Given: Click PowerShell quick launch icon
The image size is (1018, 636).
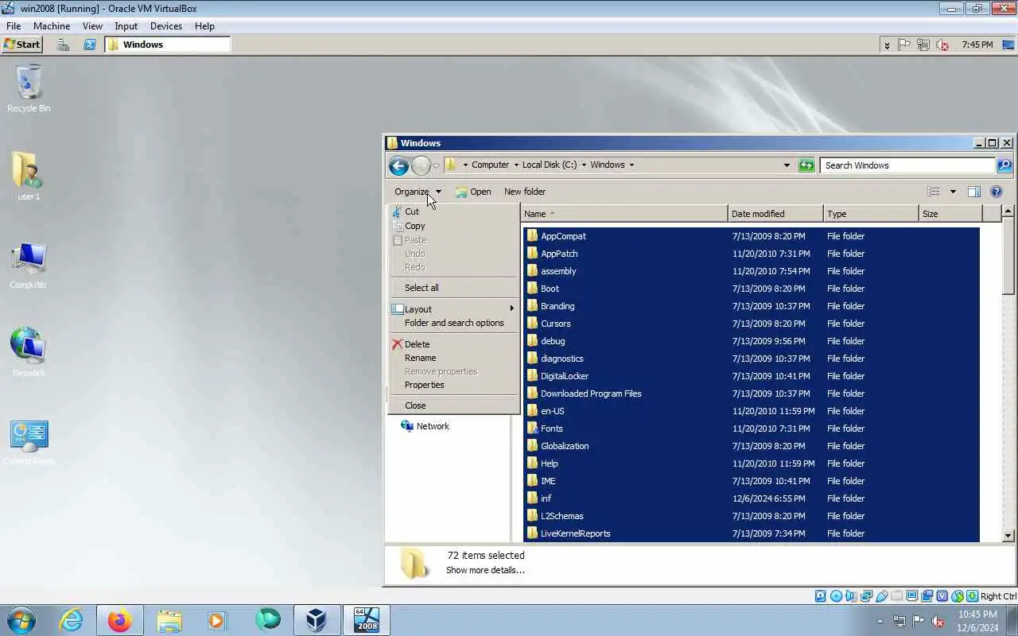Looking at the screenshot, I should 90,45.
